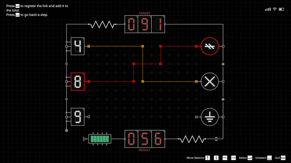Viewport: 291px width, 163px height.
Task: Click the enter key icon in instructions
Action: (17, 6)
